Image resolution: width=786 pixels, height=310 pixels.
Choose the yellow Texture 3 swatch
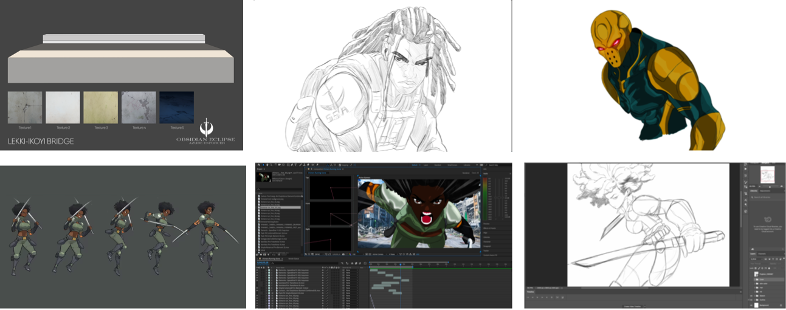(x=100, y=108)
